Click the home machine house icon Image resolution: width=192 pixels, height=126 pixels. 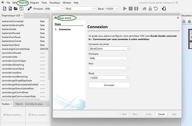point(144,9)
